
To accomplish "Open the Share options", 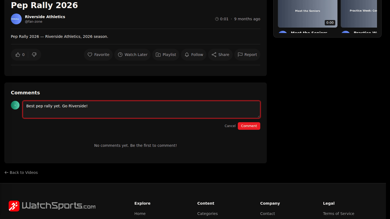I will [x=220, y=55].
